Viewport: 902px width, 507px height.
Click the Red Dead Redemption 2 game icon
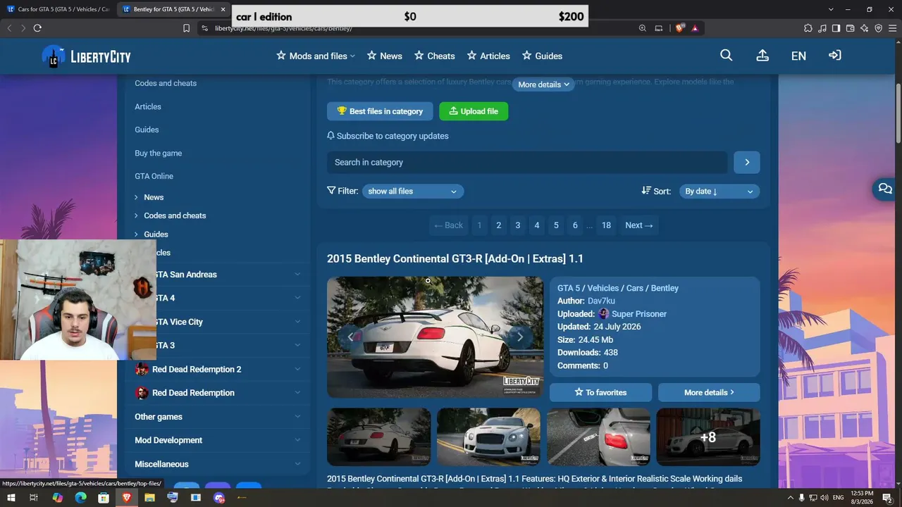click(x=142, y=369)
